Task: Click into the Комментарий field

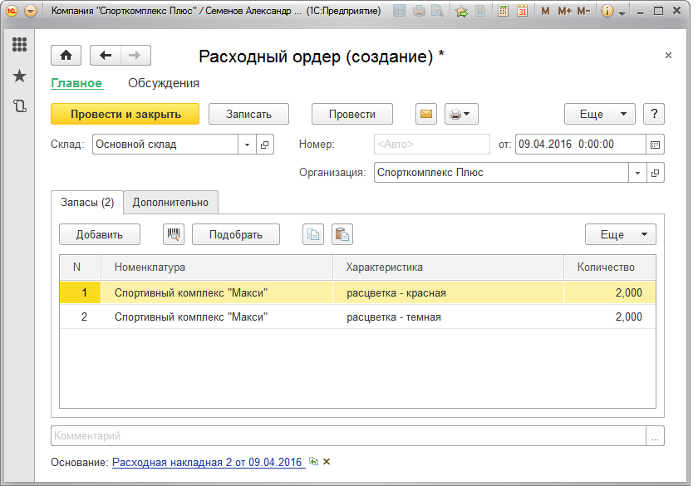Action: [347, 435]
